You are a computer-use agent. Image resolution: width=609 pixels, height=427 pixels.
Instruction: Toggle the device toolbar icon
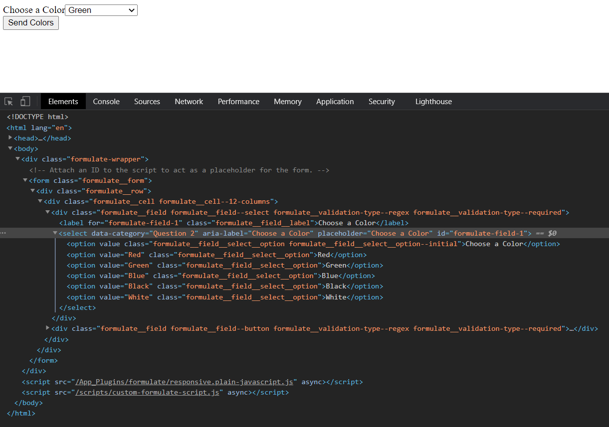click(25, 102)
